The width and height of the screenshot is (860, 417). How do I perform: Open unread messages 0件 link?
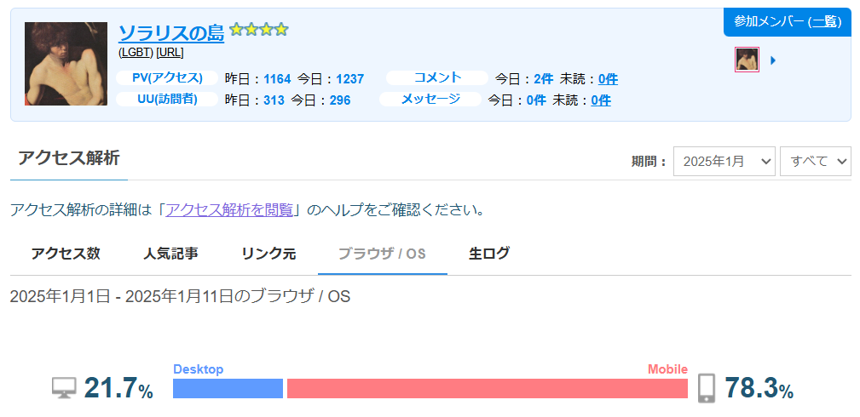coord(600,100)
